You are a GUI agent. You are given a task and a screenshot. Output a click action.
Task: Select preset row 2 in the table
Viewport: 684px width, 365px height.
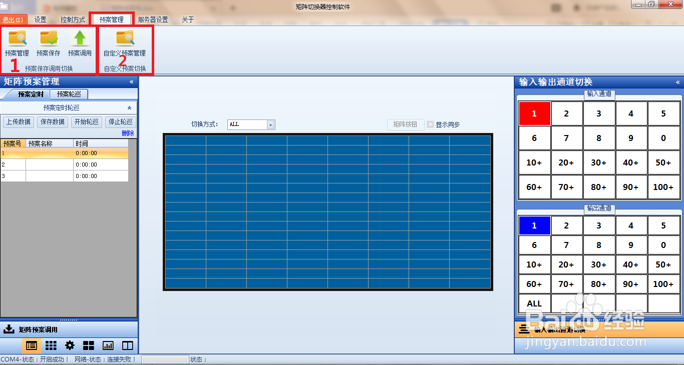64,164
